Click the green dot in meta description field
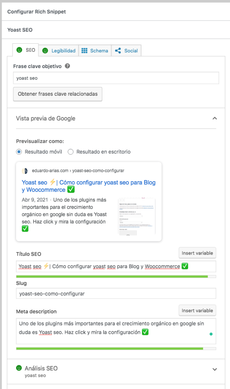This screenshot has height=389, width=230. 211,334
